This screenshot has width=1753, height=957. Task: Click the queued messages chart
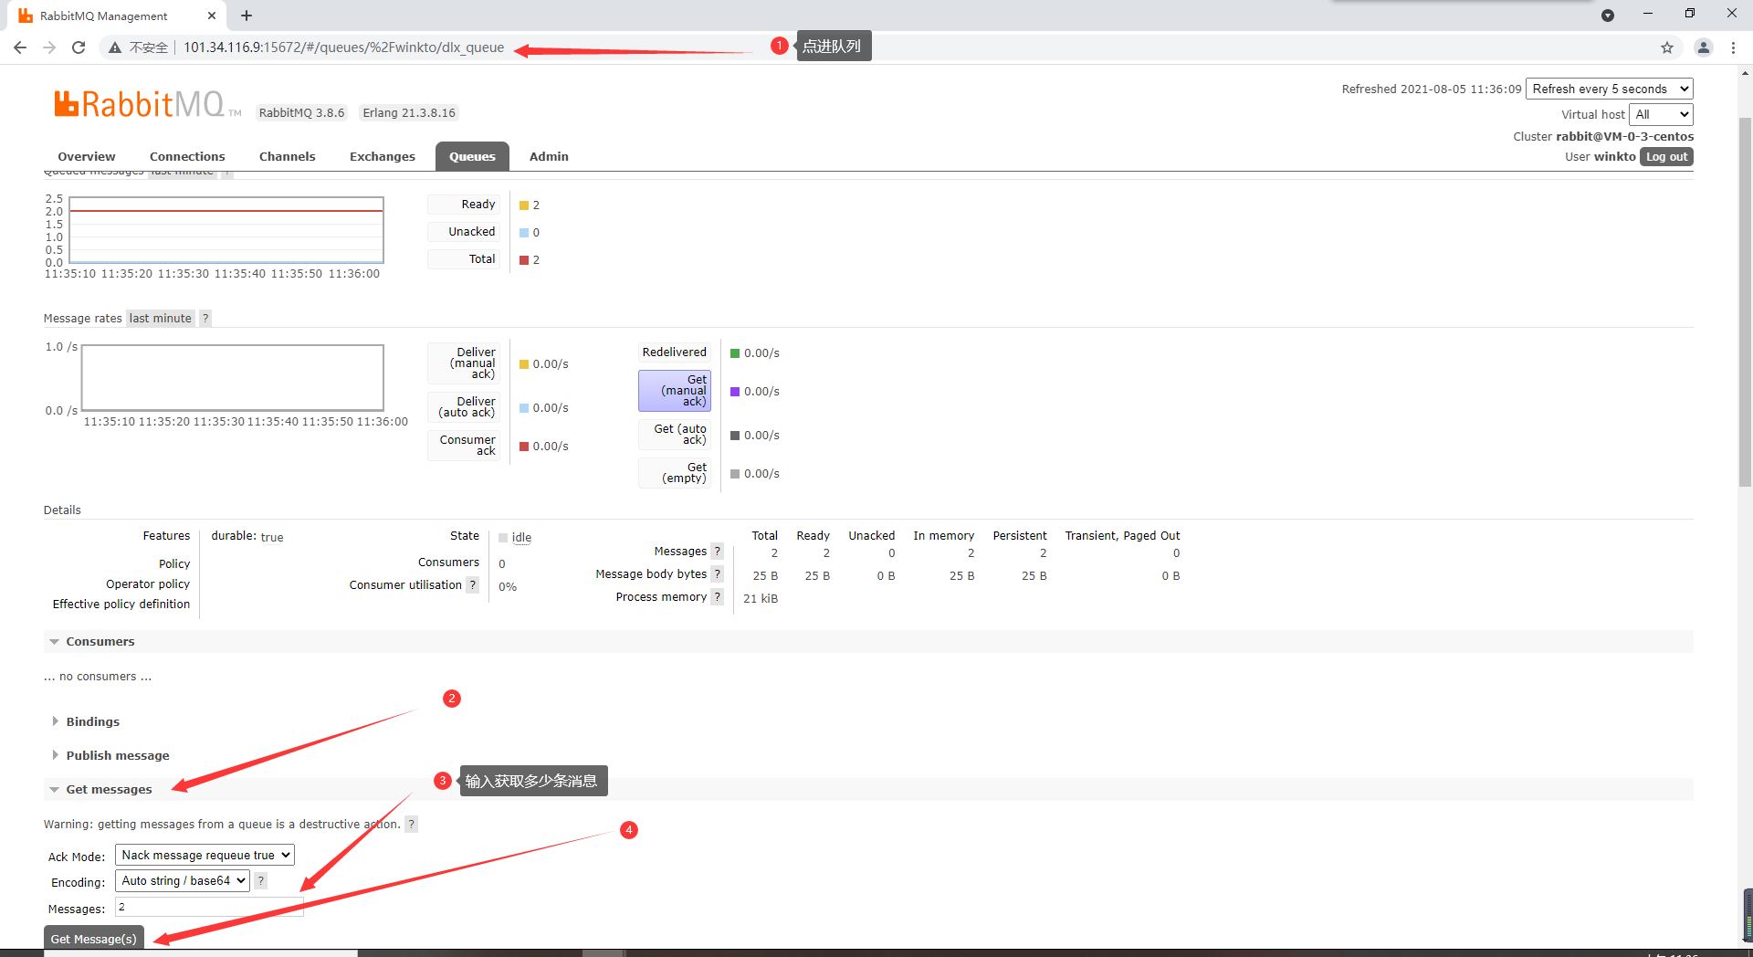tap(226, 230)
